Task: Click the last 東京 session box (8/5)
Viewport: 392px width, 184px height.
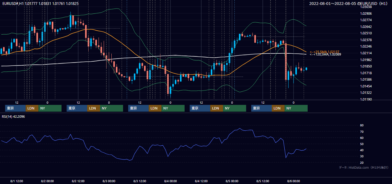Action: tap(261, 108)
